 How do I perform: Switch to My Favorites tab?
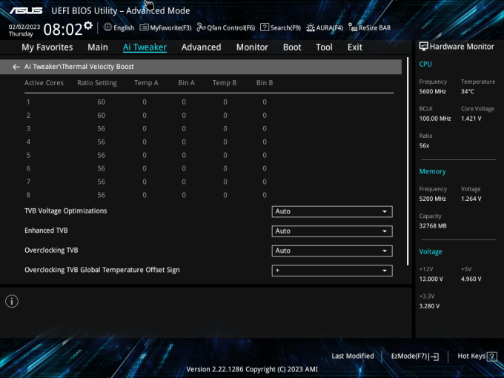tap(47, 47)
